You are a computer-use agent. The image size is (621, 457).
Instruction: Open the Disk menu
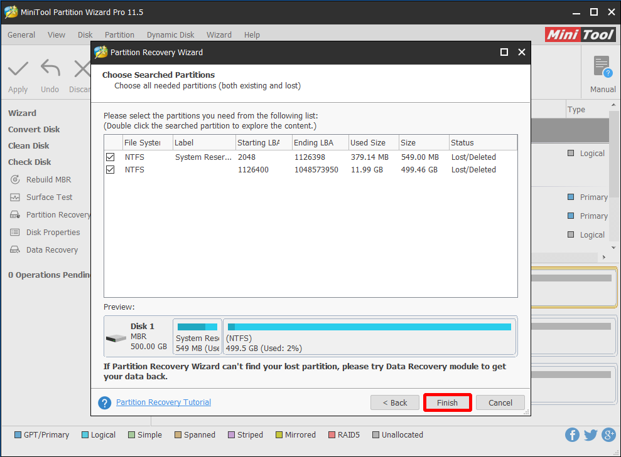click(x=85, y=34)
